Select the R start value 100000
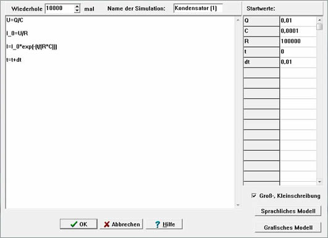This screenshot has height=238, width=328. 298,41
